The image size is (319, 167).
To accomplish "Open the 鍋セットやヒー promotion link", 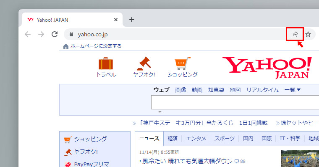I will coord(299,123).
